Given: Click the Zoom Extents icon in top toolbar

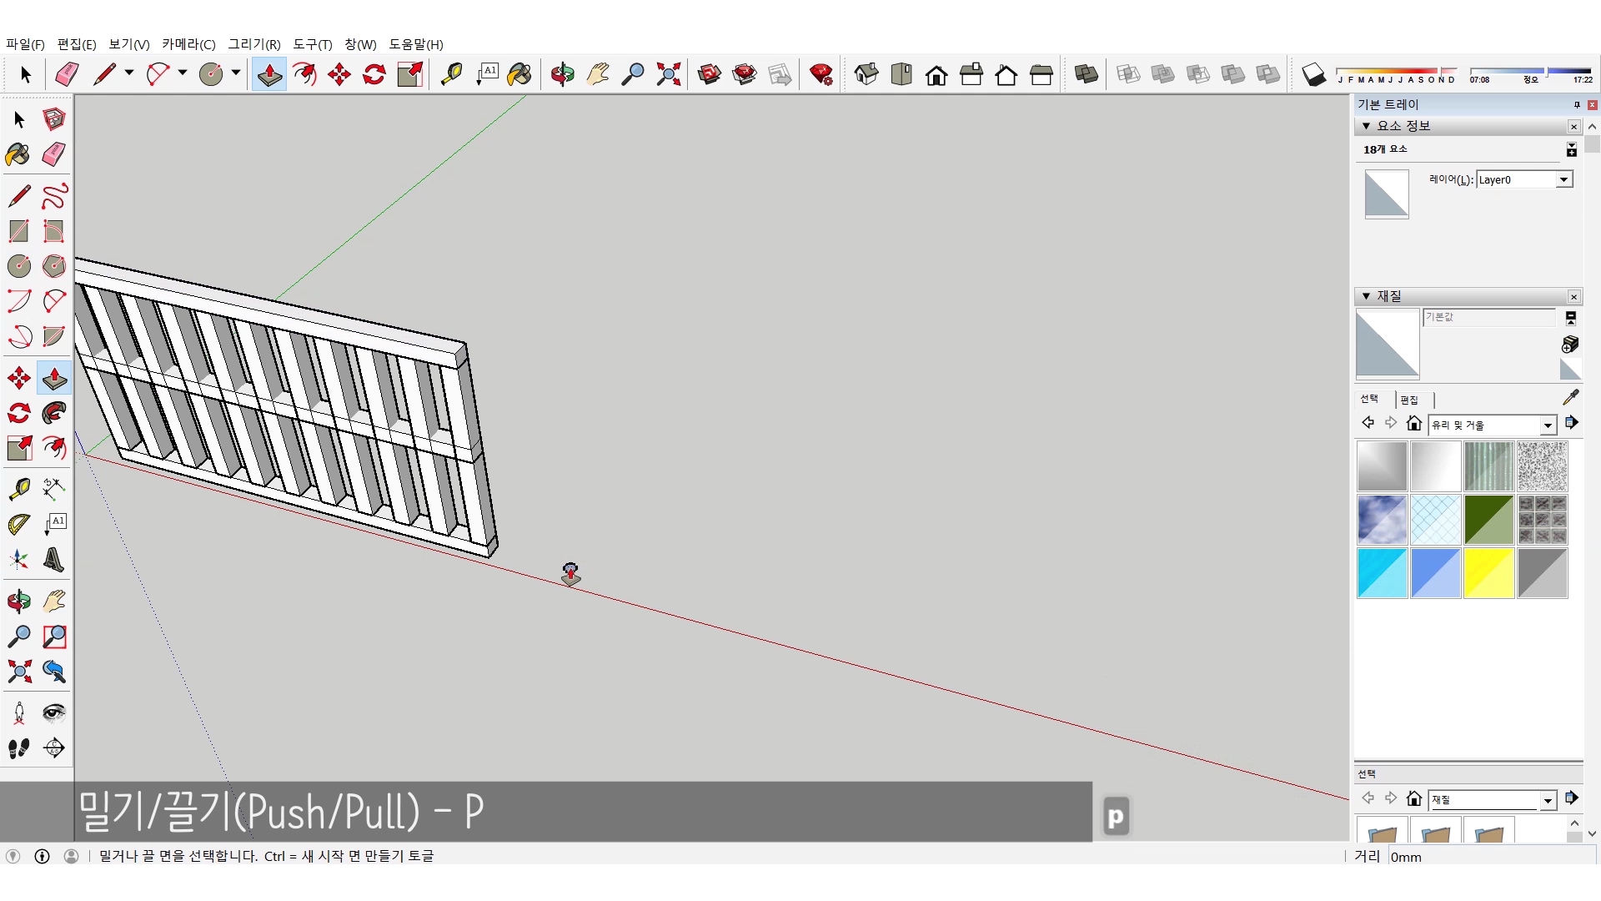Looking at the screenshot, I should click(x=668, y=74).
